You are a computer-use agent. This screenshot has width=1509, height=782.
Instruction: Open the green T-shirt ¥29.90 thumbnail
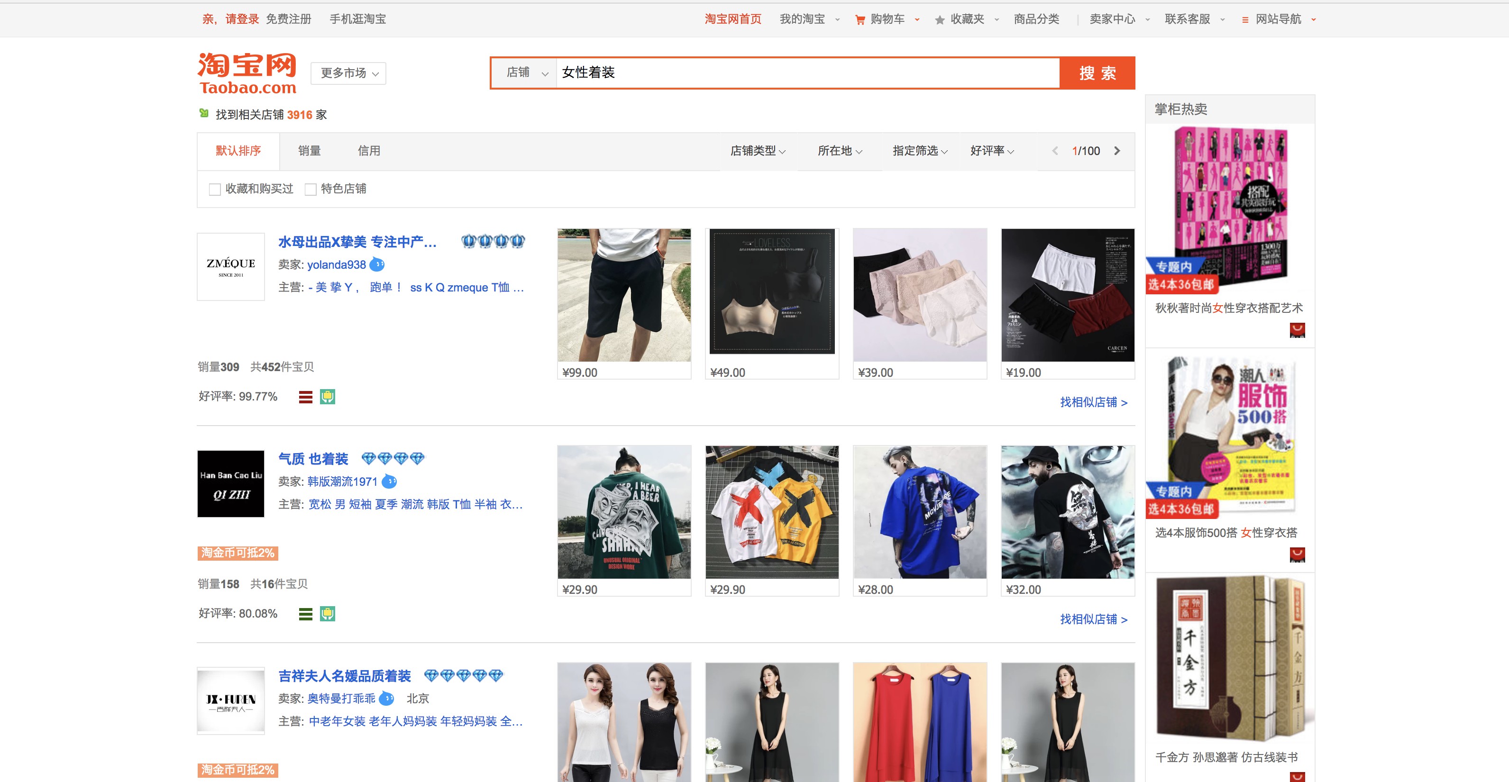tap(624, 512)
